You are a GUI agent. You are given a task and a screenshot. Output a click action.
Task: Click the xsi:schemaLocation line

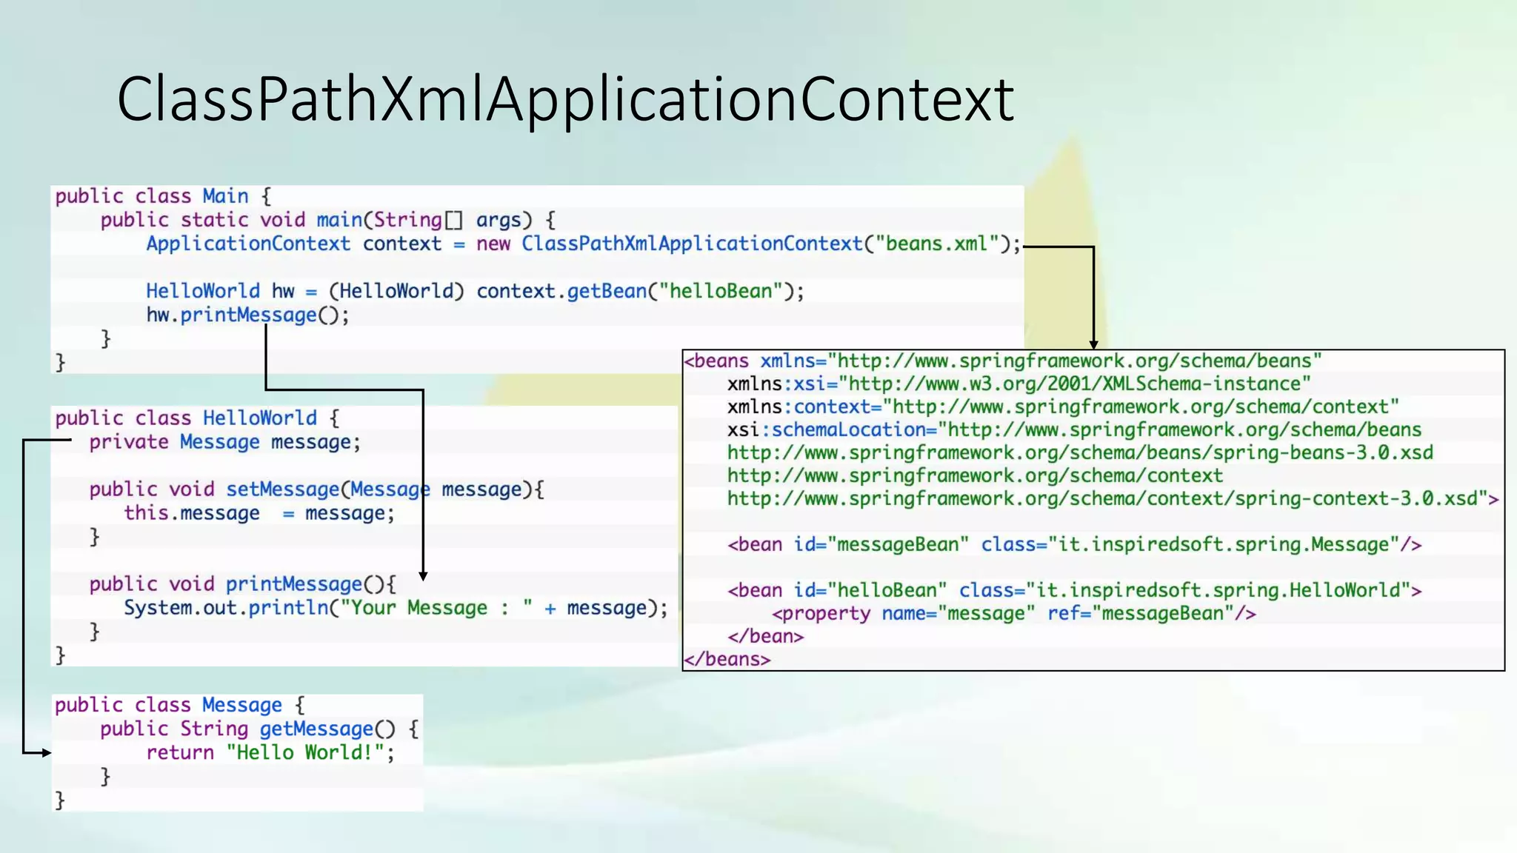coord(1074,429)
